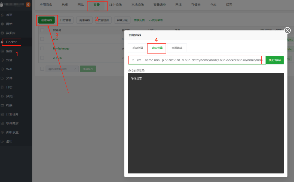Click the home icon beside 首页
Image resolution: width=294 pixels, height=182 pixels.
coord(2,15)
